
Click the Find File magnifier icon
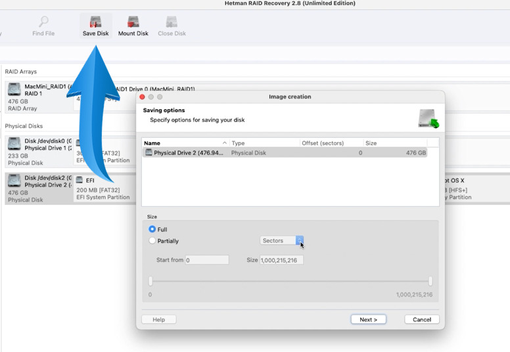pos(43,22)
